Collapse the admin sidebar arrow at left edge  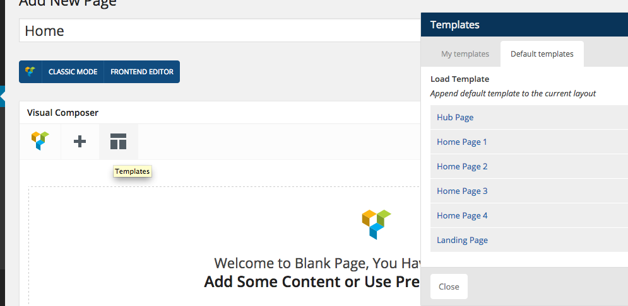(3, 96)
